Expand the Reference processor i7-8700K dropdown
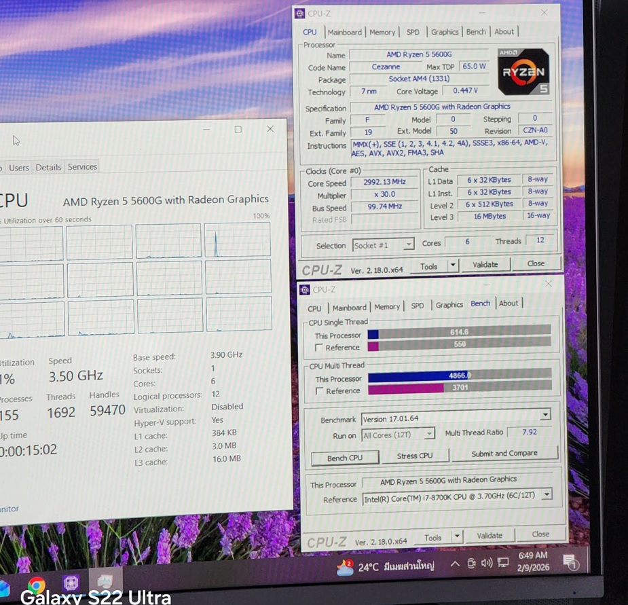Viewport: 628px width, 605px height. pyautogui.click(x=547, y=495)
